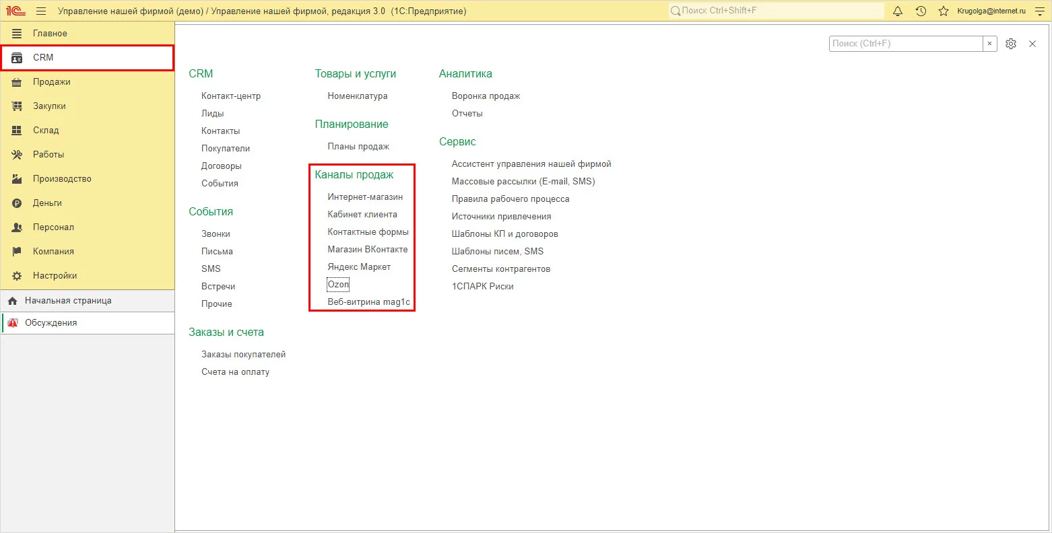This screenshot has width=1052, height=533.
Task: Open the Покупатели link
Action: coord(226,149)
